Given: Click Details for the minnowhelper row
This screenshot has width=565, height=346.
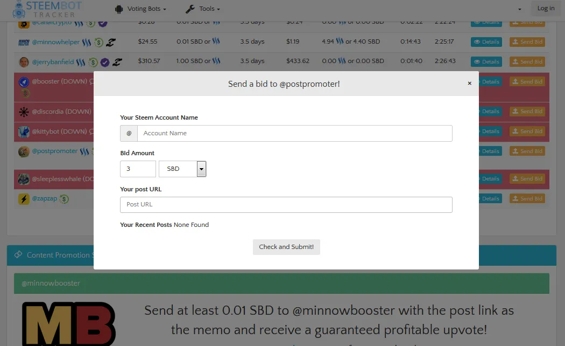Looking at the screenshot, I should (486, 42).
